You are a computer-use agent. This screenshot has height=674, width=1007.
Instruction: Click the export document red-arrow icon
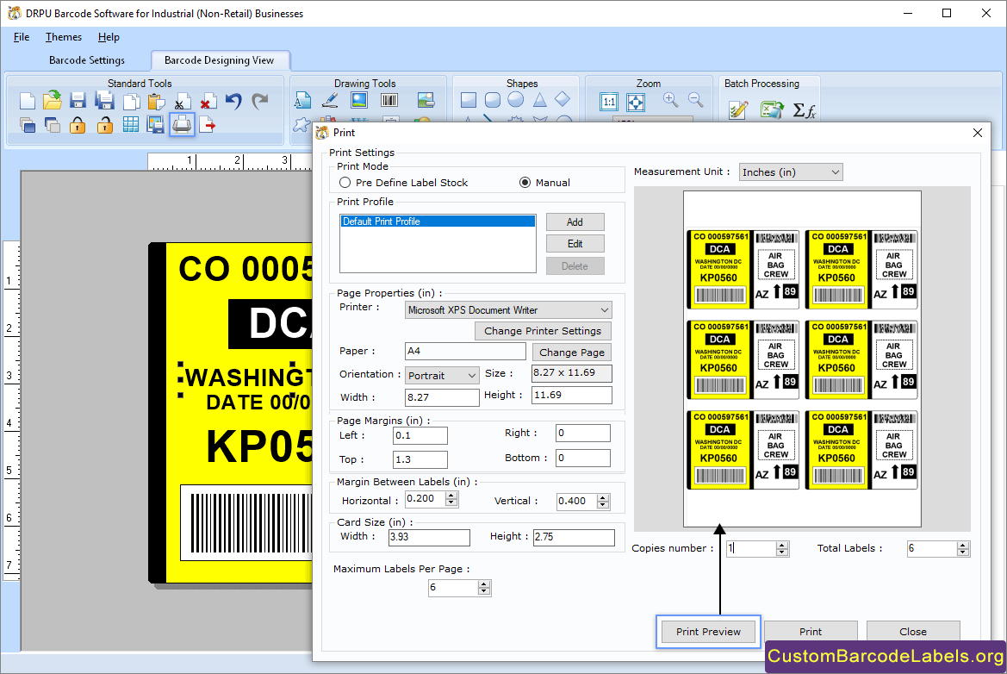point(208,125)
